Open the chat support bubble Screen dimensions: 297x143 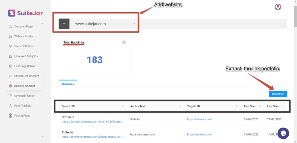(x=283, y=133)
